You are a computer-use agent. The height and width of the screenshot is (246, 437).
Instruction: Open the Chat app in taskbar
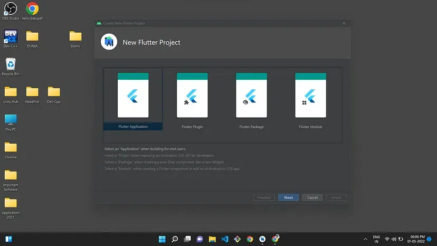199,239
